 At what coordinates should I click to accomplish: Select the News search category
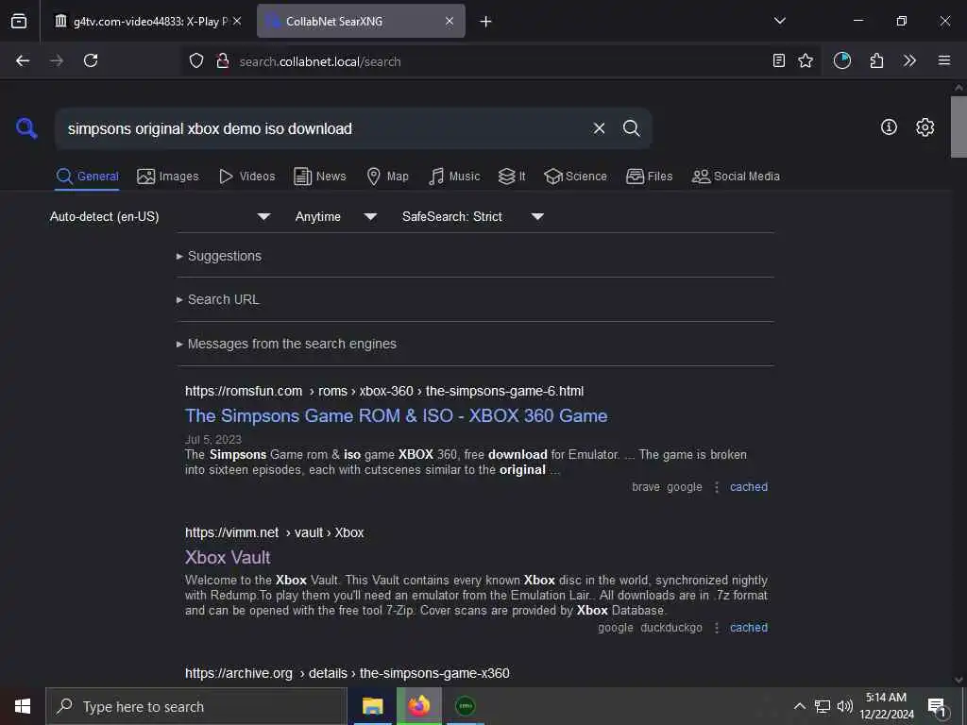point(319,177)
